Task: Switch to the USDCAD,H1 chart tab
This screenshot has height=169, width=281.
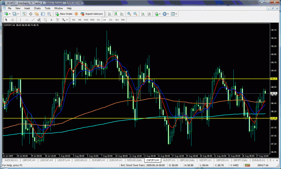Action: click(x=81, y=160)
